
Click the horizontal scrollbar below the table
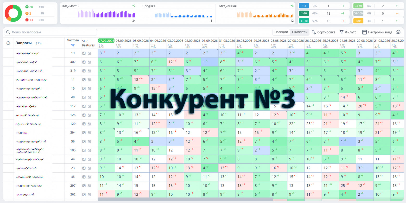coord(185,199)
